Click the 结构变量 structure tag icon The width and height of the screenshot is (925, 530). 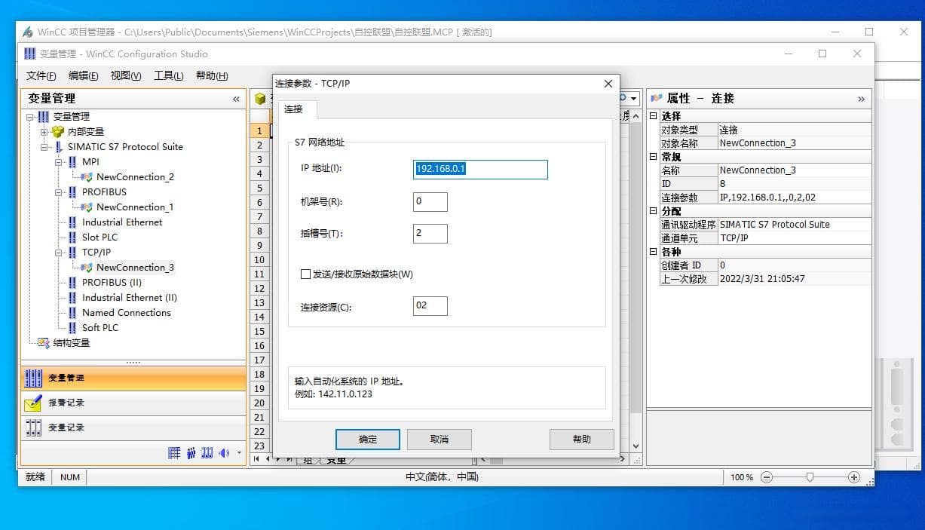point(44,342)
